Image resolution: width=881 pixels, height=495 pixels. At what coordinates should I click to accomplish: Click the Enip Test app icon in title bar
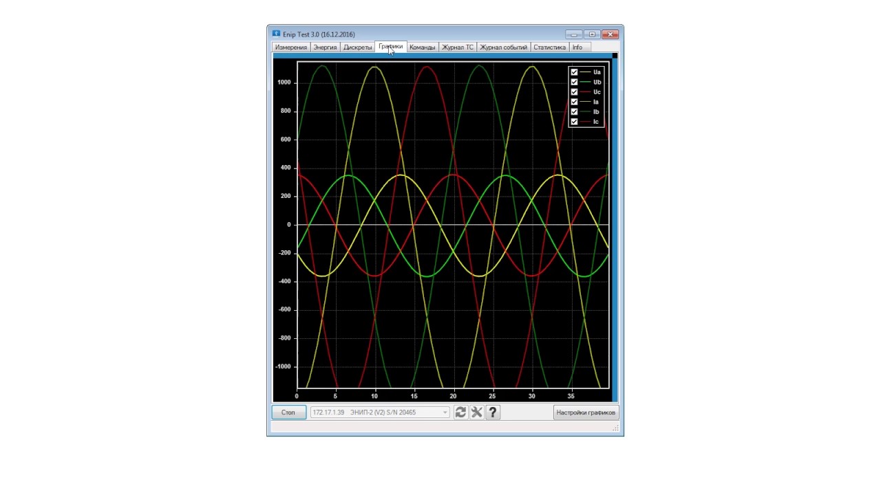click(276, 34)
